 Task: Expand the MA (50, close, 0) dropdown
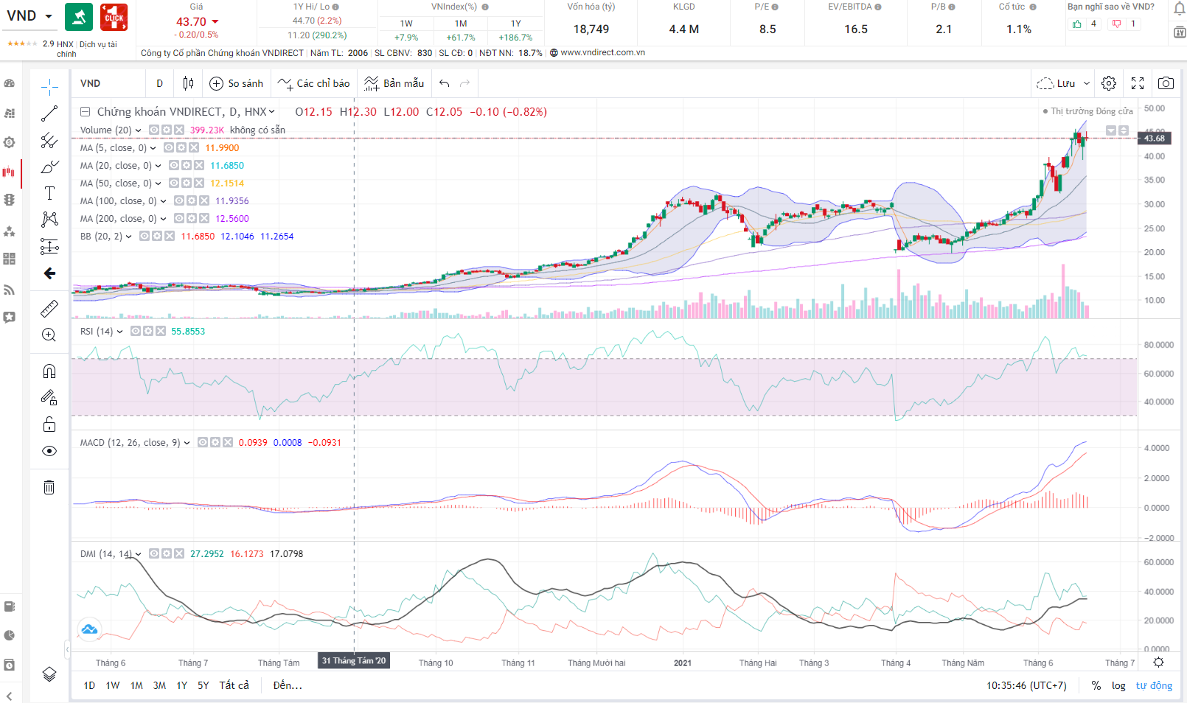click(159, 183)
